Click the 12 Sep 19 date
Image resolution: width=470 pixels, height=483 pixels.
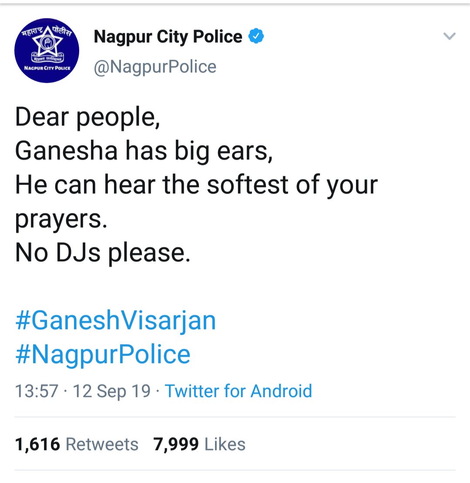coord(111,391)
